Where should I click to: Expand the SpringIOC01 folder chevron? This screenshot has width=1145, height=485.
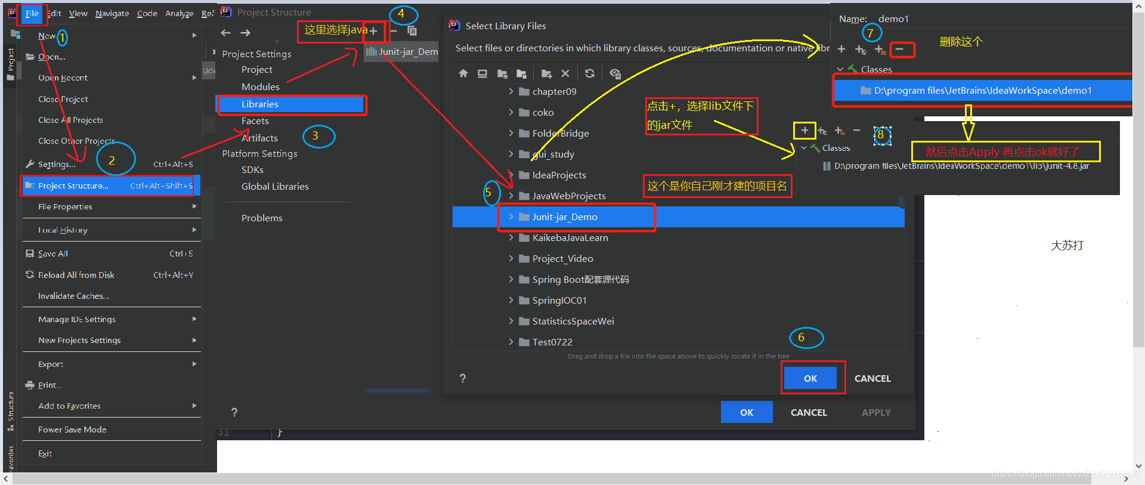511,300
